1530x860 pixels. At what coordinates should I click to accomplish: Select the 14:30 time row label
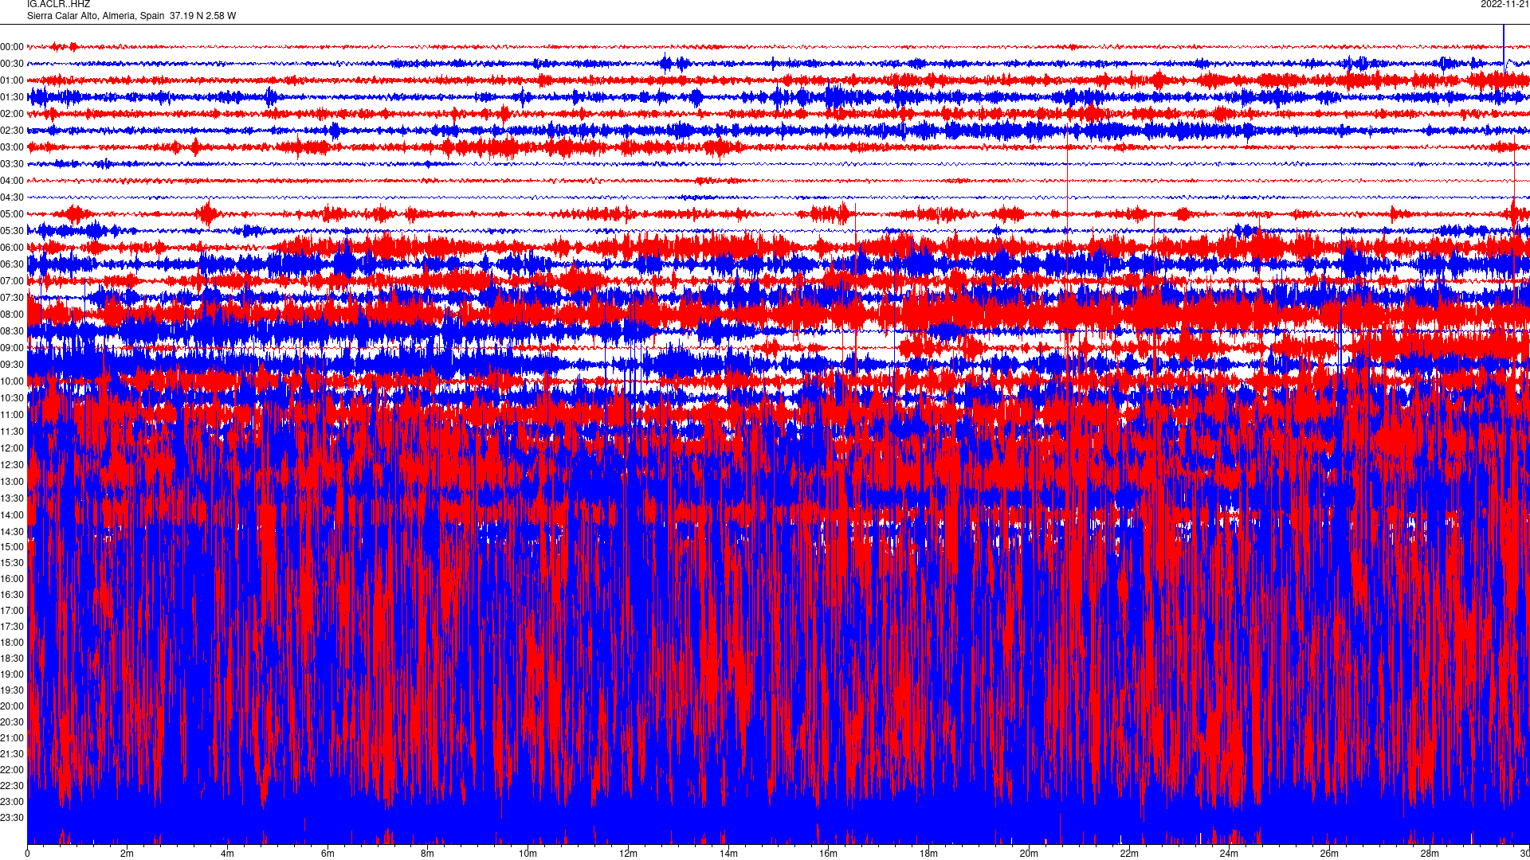[x=12, y=532]
